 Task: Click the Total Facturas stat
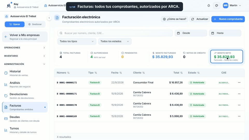tap(70, 55)
